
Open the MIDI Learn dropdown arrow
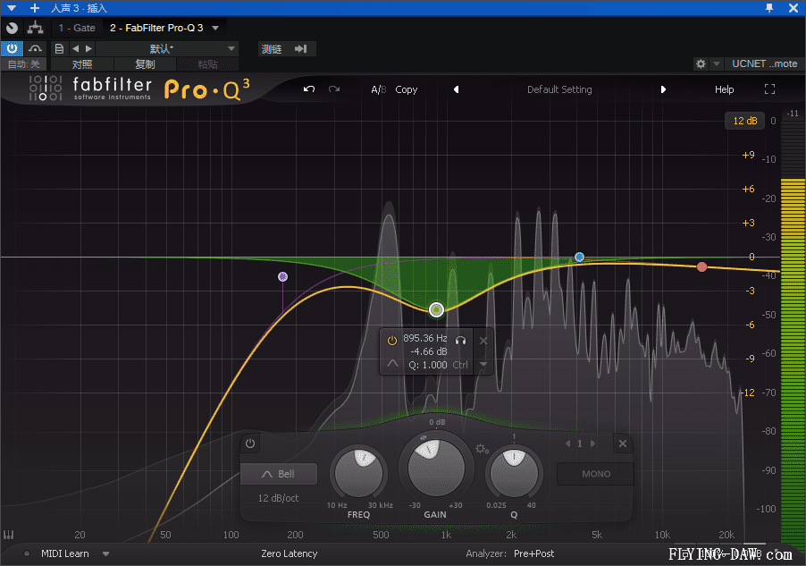click(105, 553)
